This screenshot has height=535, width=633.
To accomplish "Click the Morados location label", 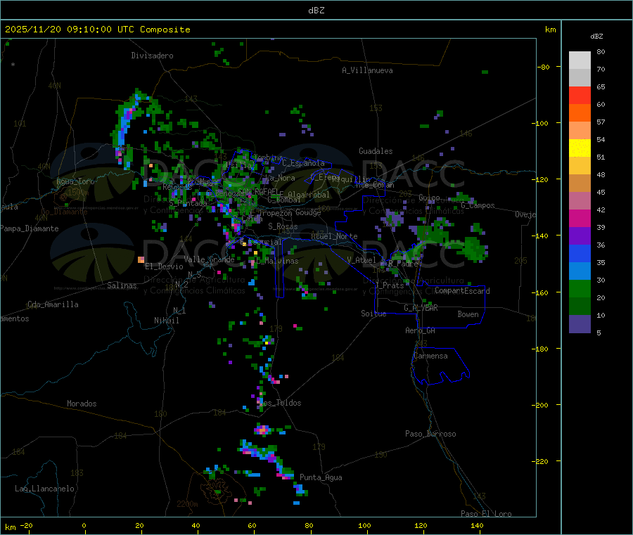I will tap(82, 404).
